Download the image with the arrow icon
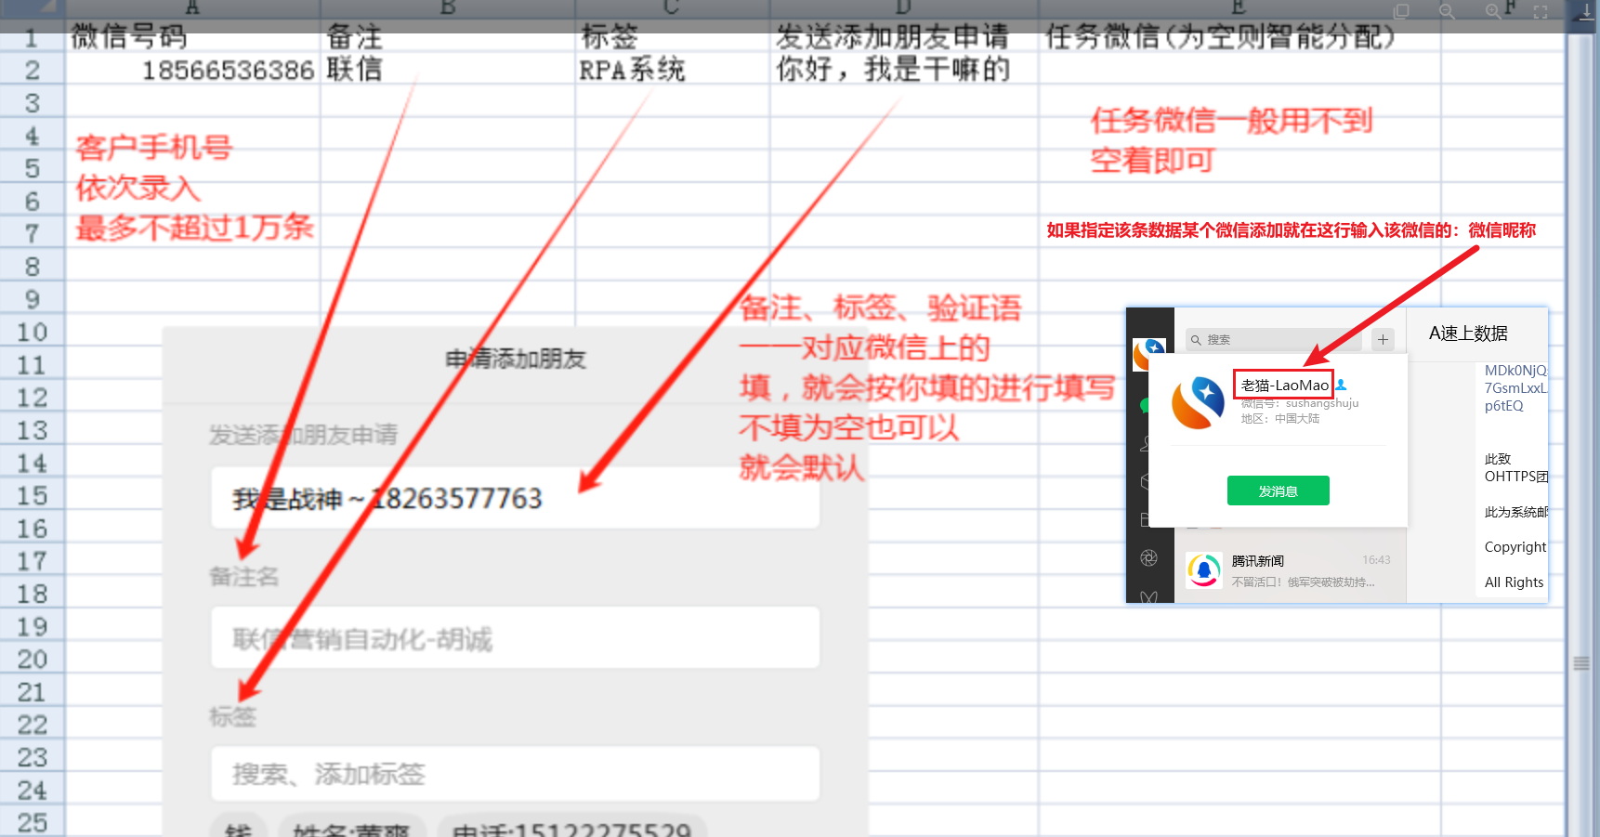The image size is (1600, 837). [1587, 11]
